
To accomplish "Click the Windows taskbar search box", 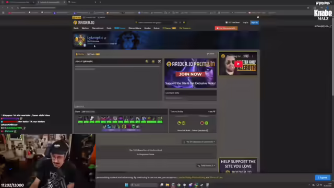I will point(144,185).
